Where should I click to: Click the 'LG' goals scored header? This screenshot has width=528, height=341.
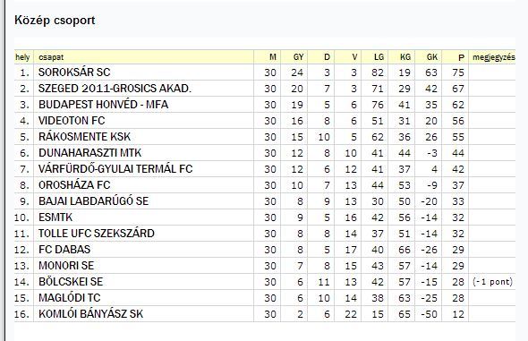[379, 57]
